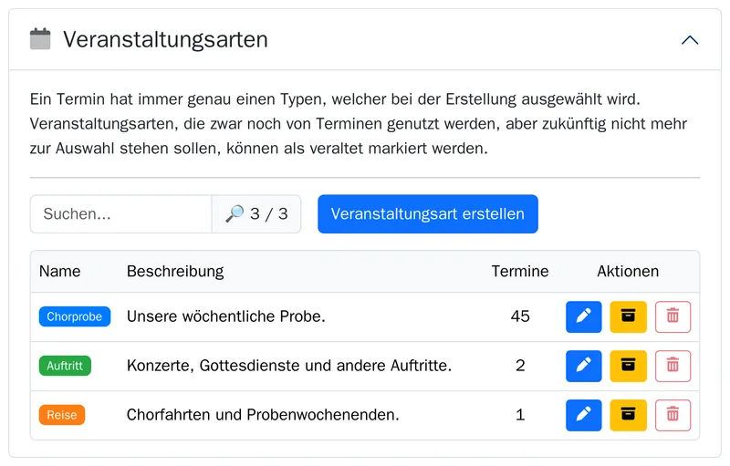Edit the Chorprobe event type
730x466 pixels.
pos(583,316)
